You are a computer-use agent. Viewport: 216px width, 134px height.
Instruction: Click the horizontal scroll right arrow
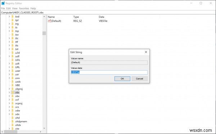coord(40,132)
